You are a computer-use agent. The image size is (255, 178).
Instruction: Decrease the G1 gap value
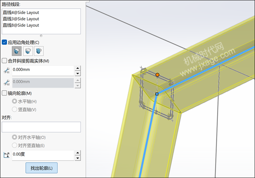[x=78, y=74]
